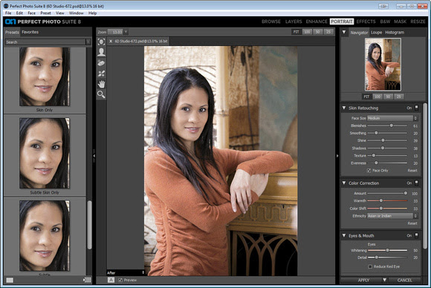
Task: Click the Blemishes slider handle
Action: click(x=391, y=125)
